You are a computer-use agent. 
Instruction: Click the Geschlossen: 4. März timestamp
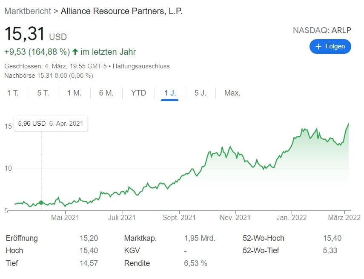55,66
